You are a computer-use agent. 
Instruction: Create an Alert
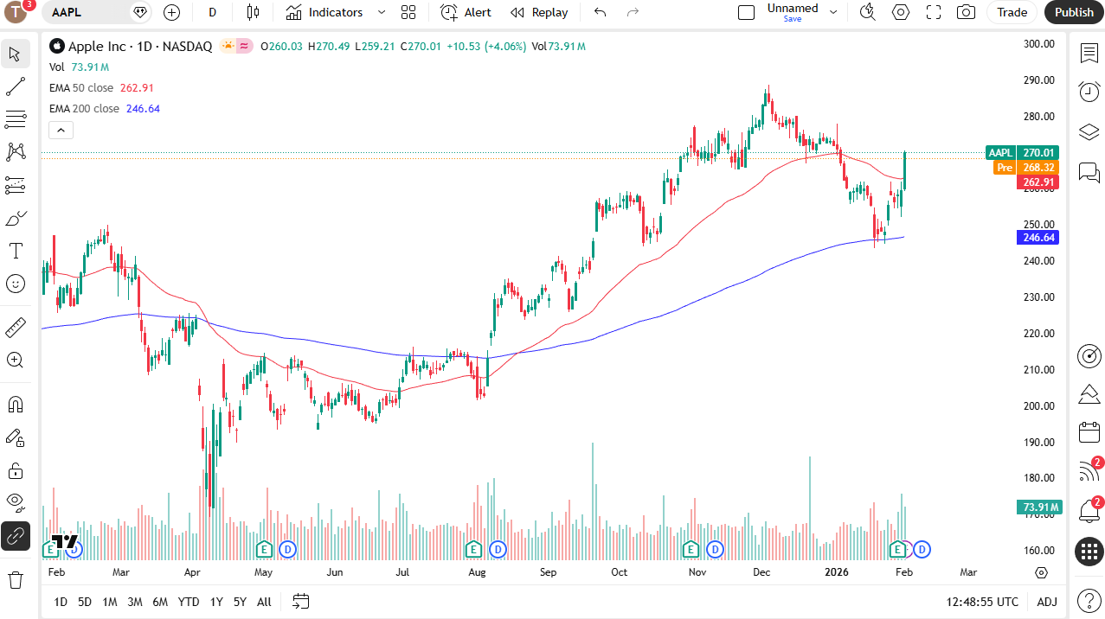(466, 12)
